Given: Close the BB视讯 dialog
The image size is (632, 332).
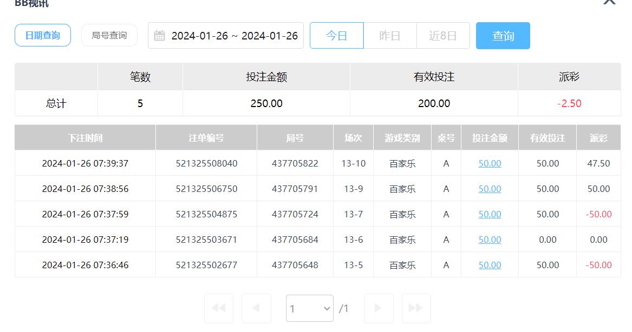Looking at the screenshot, I should point(609,2).
